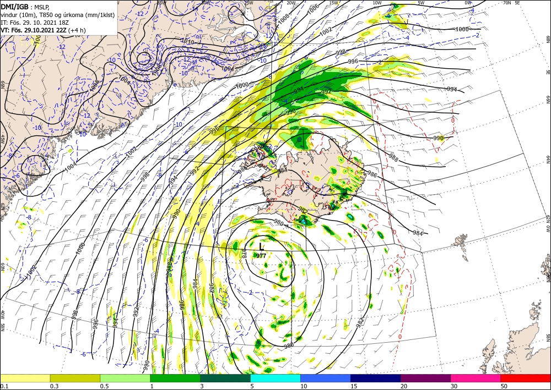Click the '20W' longitude label
The image size is (551, 390).
[x=290, y=3]
